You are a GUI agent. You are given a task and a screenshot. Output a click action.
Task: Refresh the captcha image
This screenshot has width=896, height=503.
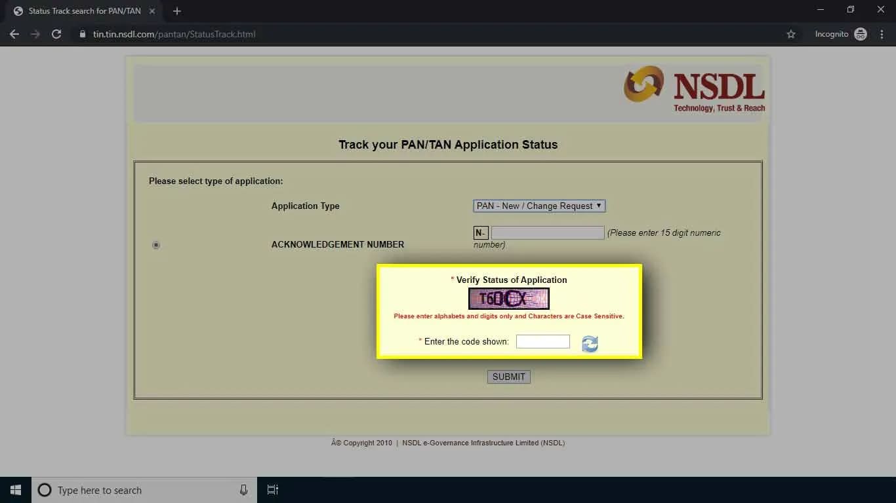589,343
